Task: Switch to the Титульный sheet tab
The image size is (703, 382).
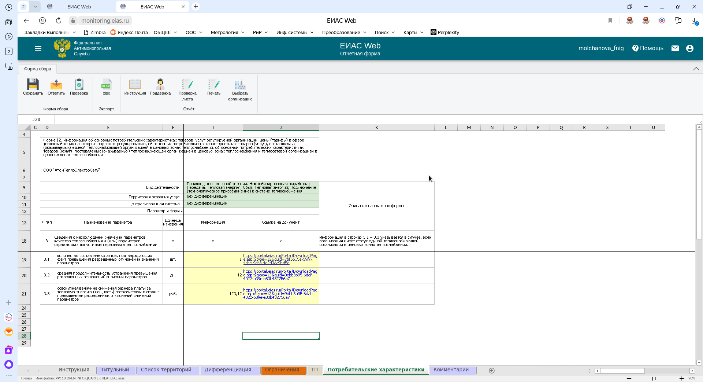Action: 115,370
